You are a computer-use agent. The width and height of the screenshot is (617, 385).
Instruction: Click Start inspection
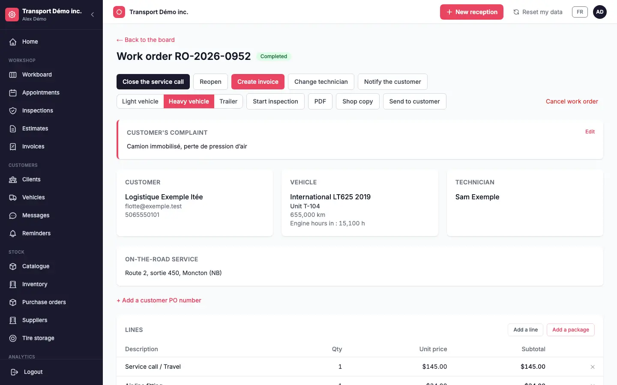point(276,101)
